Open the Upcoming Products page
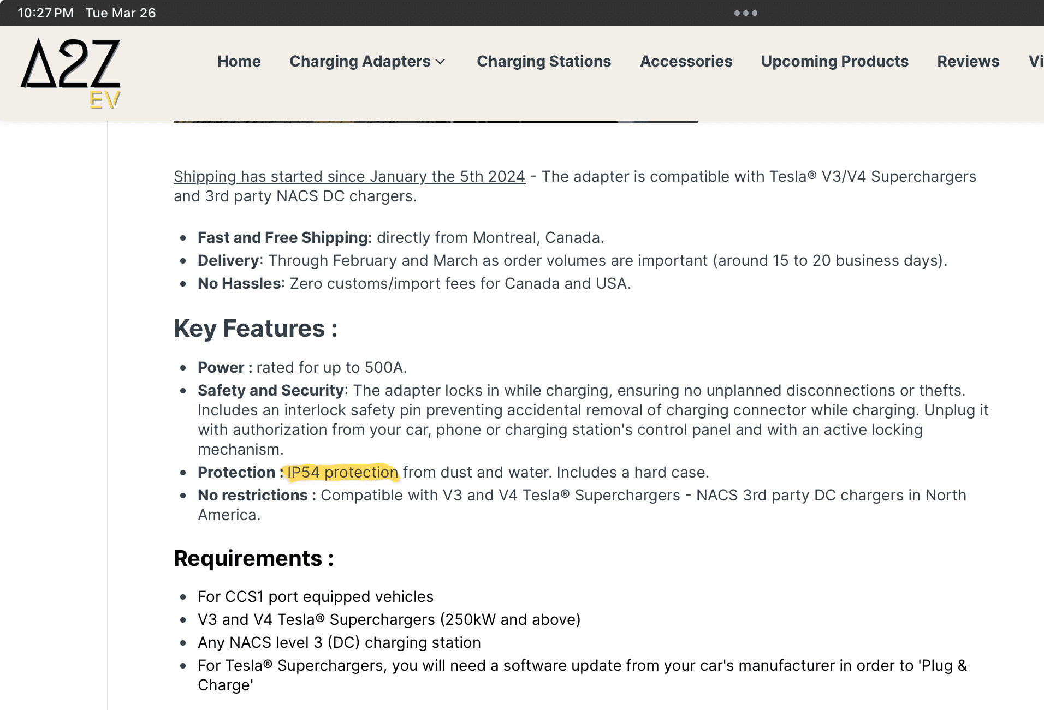 click(834, 62)
